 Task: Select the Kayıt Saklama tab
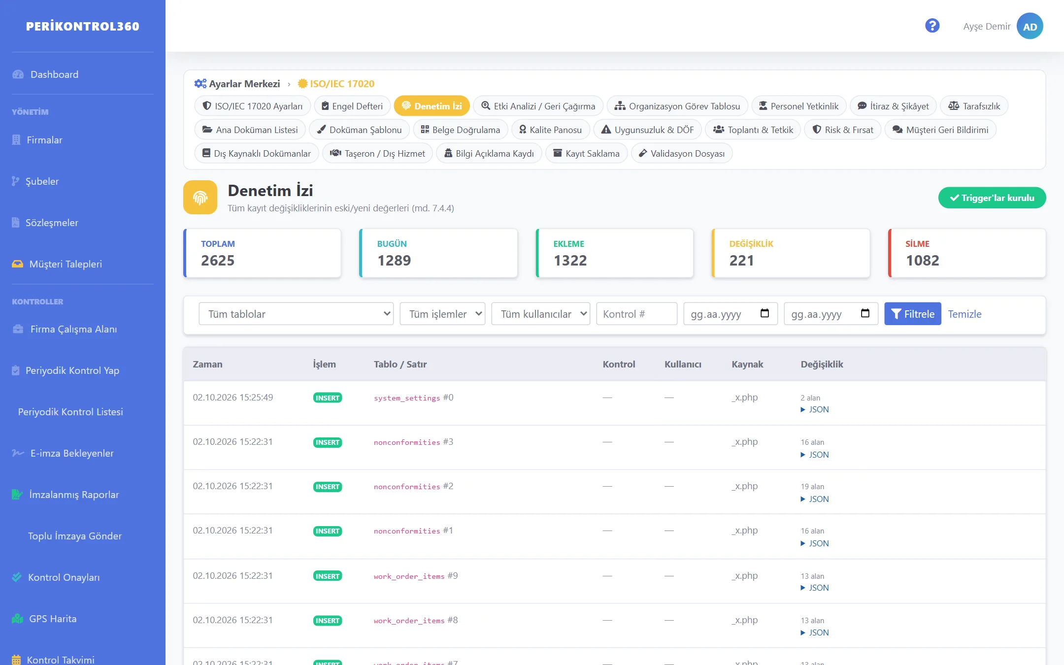[x=586, y=153]
